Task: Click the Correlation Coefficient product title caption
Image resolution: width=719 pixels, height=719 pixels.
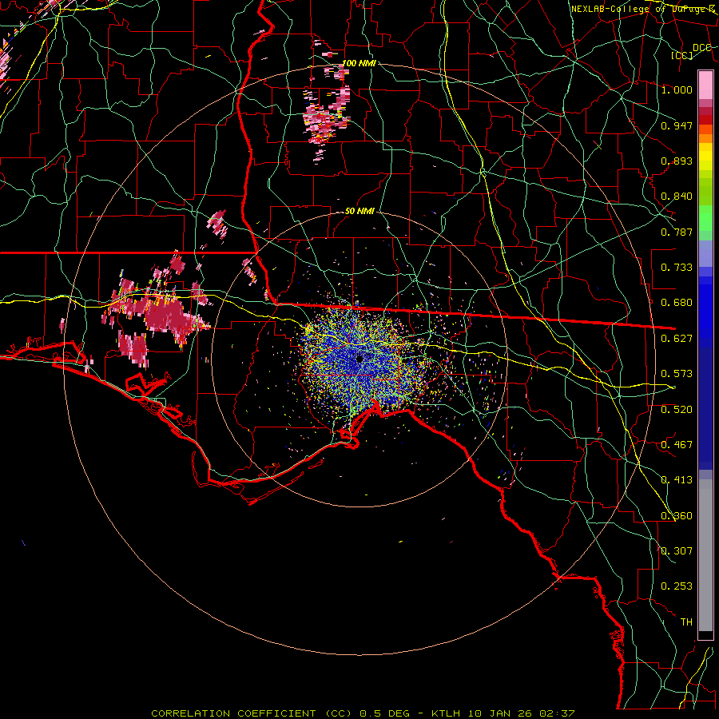Action: click(x=363, y=713)
